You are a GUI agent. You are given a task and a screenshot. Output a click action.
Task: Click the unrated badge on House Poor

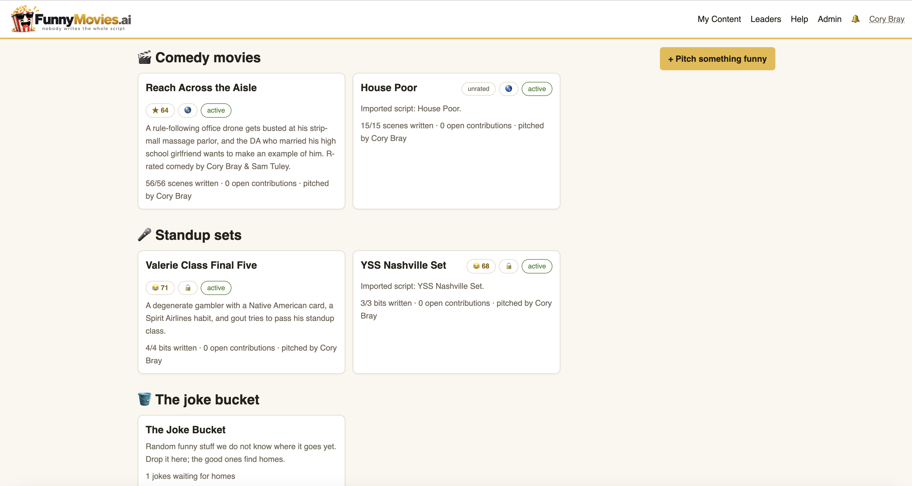pos(478,89)
